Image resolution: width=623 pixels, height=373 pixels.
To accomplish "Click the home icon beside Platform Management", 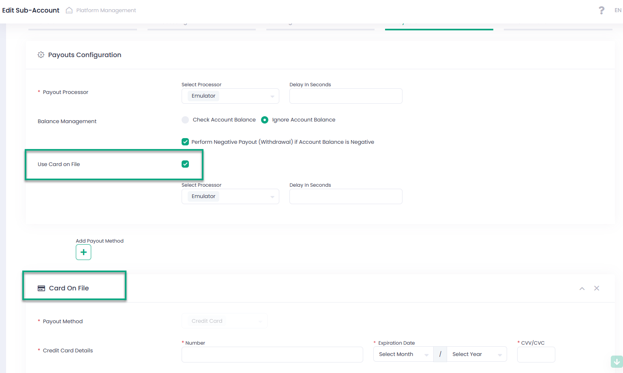I will tap(69, 11).
